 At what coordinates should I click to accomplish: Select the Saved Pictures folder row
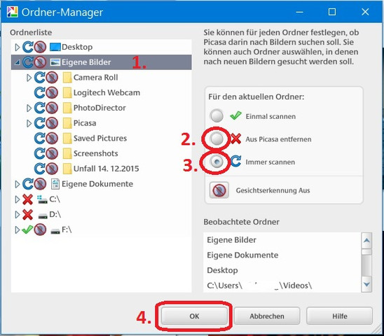tap(101, 139)
